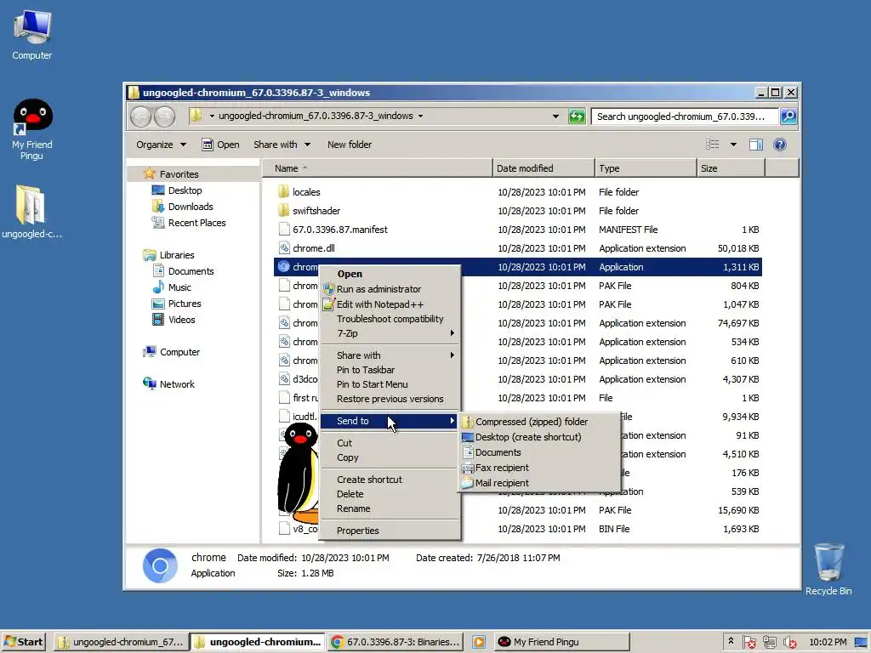Click the search magnifier button
This screenshot has height=653, width=871.
[788, 116]
